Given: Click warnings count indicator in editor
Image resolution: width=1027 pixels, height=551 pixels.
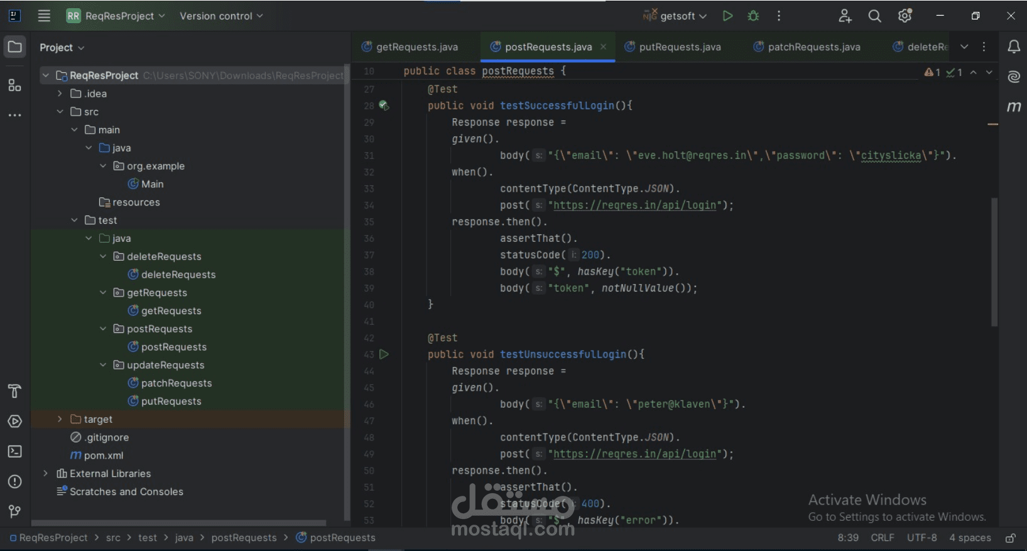Looking at the screenshot, I should coord(932,72).
